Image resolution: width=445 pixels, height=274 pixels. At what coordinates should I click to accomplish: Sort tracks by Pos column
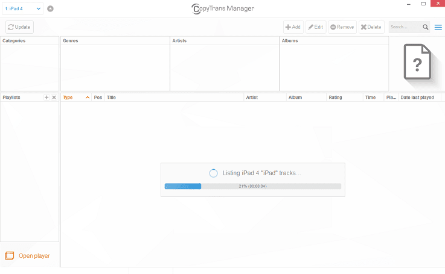tap(98, 98)
